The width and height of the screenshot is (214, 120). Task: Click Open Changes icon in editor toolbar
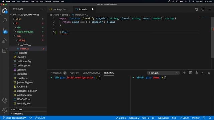coord(197,9)
